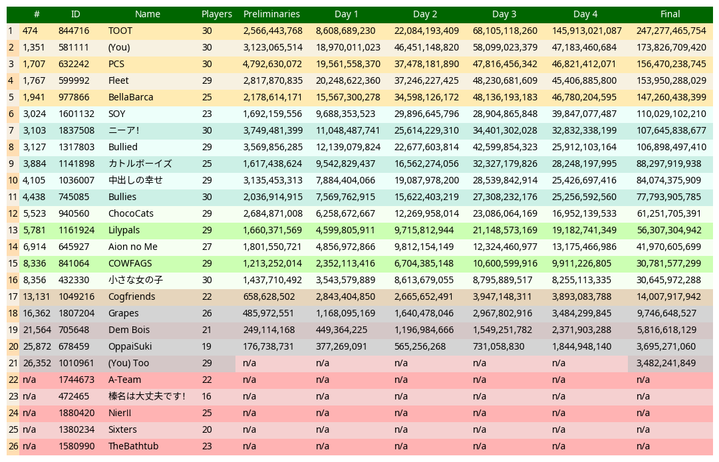This screenshot has width=719, height=462.
Task: Click SOY's ID 1601132
Action: click(x=76, y=114)
